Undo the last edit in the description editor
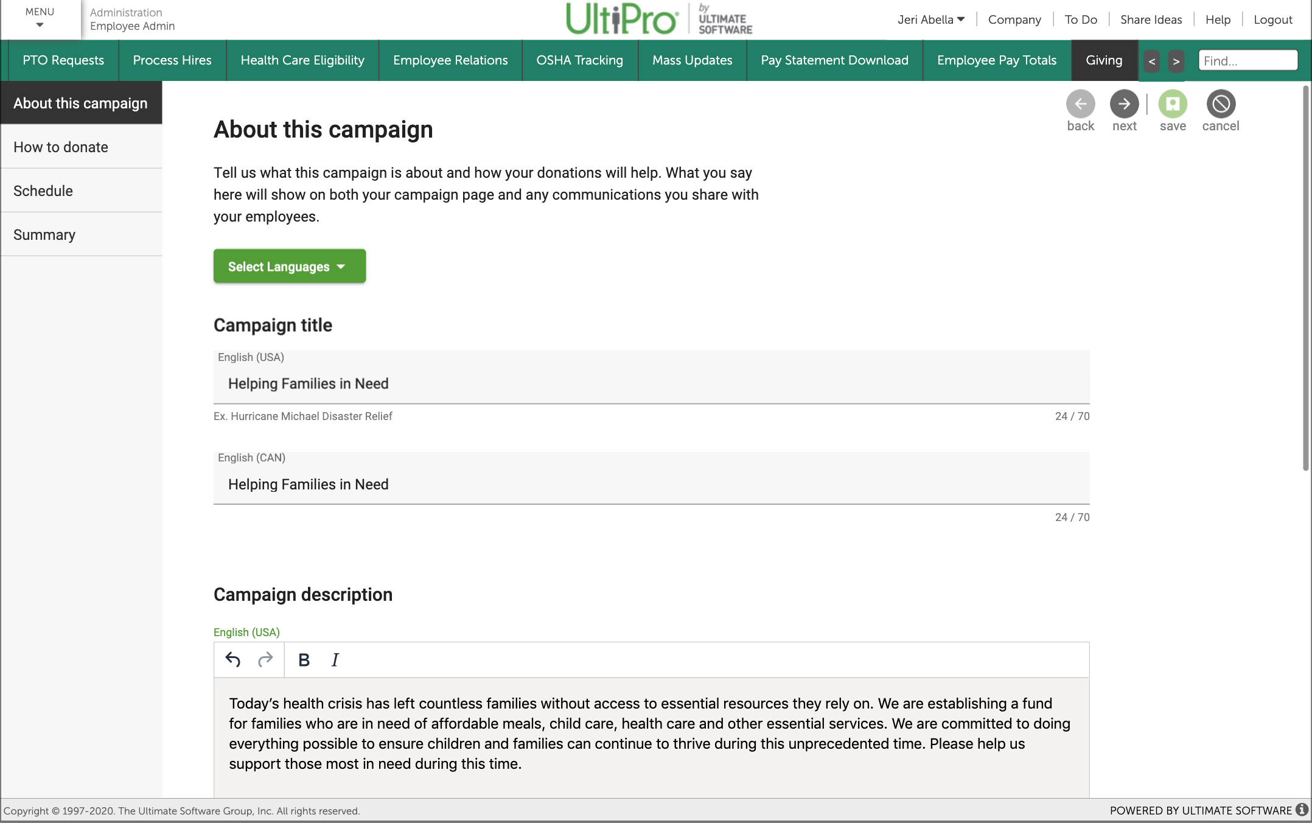The height and width of the screenshot is (823, 1312). [233, 660]
